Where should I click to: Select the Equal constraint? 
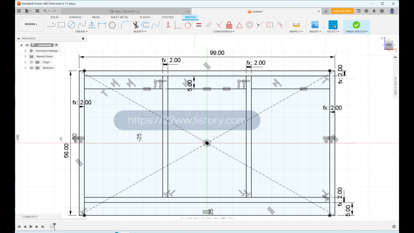[199, 25]
